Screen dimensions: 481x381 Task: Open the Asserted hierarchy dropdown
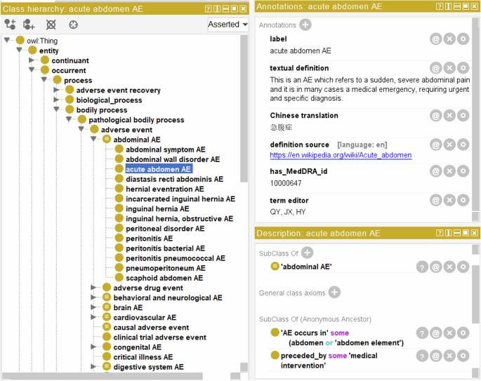pyautogui.click(x=228, y=25)
